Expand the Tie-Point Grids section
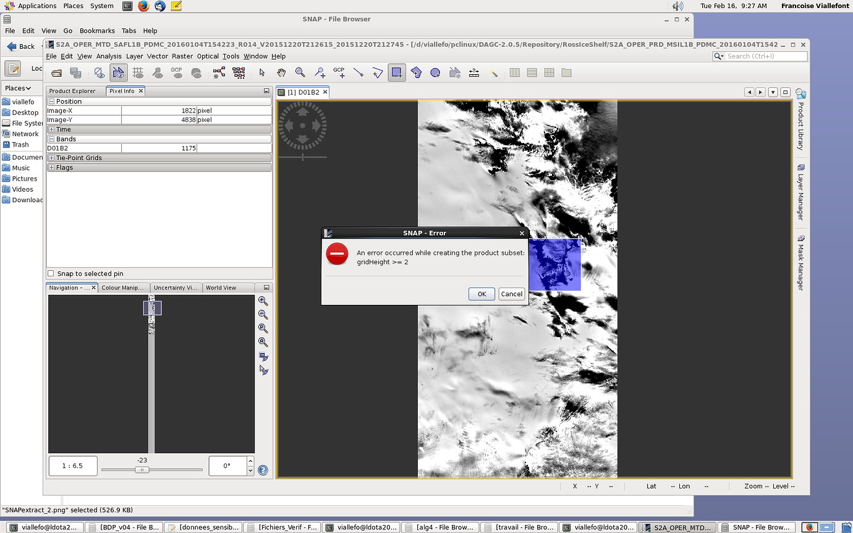This screenshot has height=533, width=853. click(x=52, y=158)
